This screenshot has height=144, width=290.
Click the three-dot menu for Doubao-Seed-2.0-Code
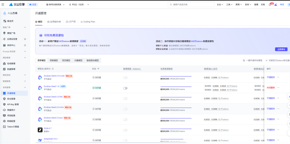pos(278,77)
